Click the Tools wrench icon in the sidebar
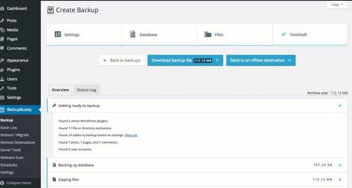 2,88
